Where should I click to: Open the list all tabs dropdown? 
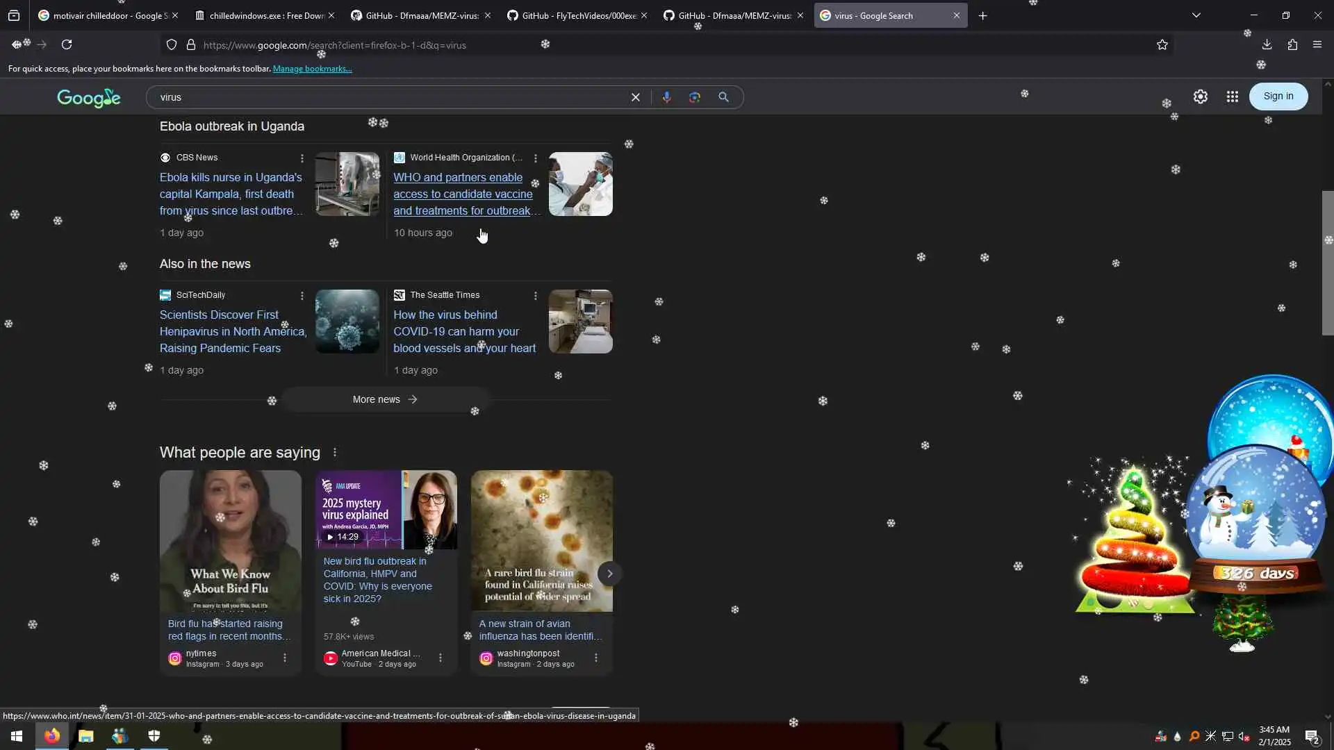pyautogui.click(x=1196, y=15)
